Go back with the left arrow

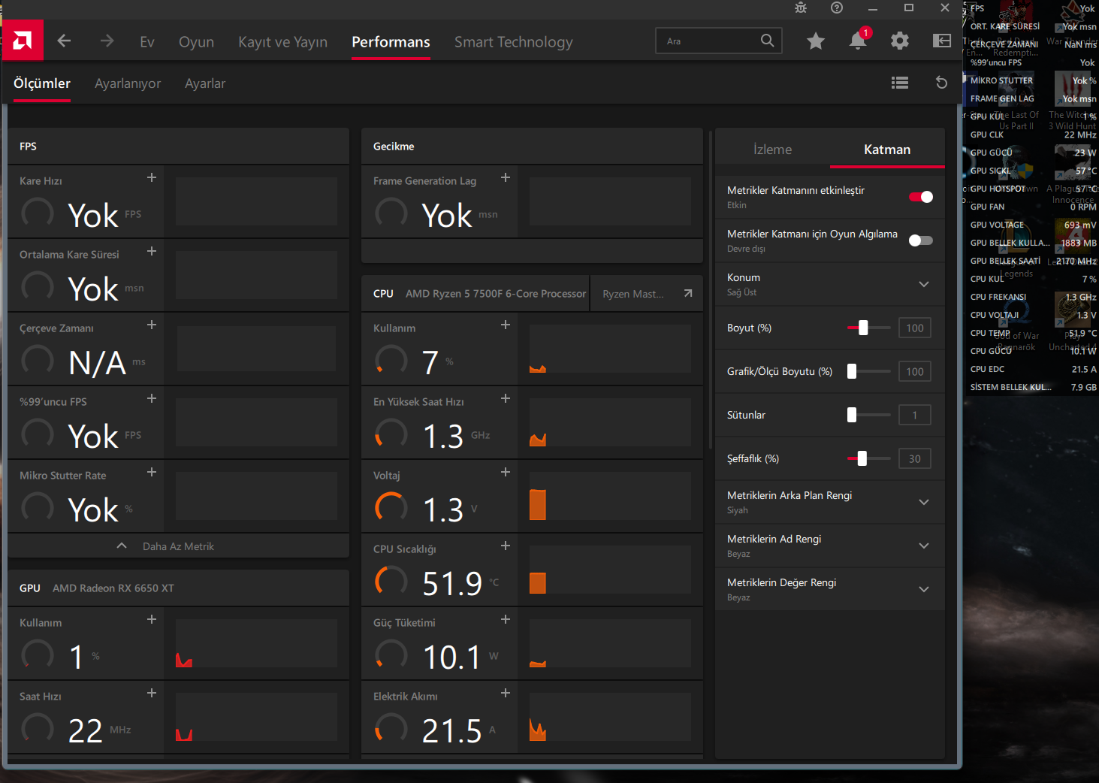pos(65,41)
